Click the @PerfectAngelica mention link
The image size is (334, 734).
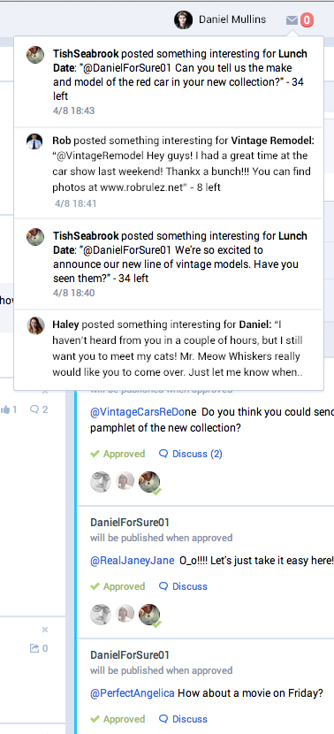133,692
